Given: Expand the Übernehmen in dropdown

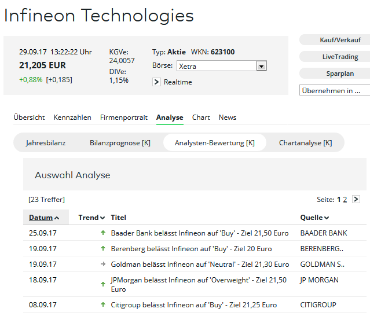Looking at the screenshot, I should 334,90.
